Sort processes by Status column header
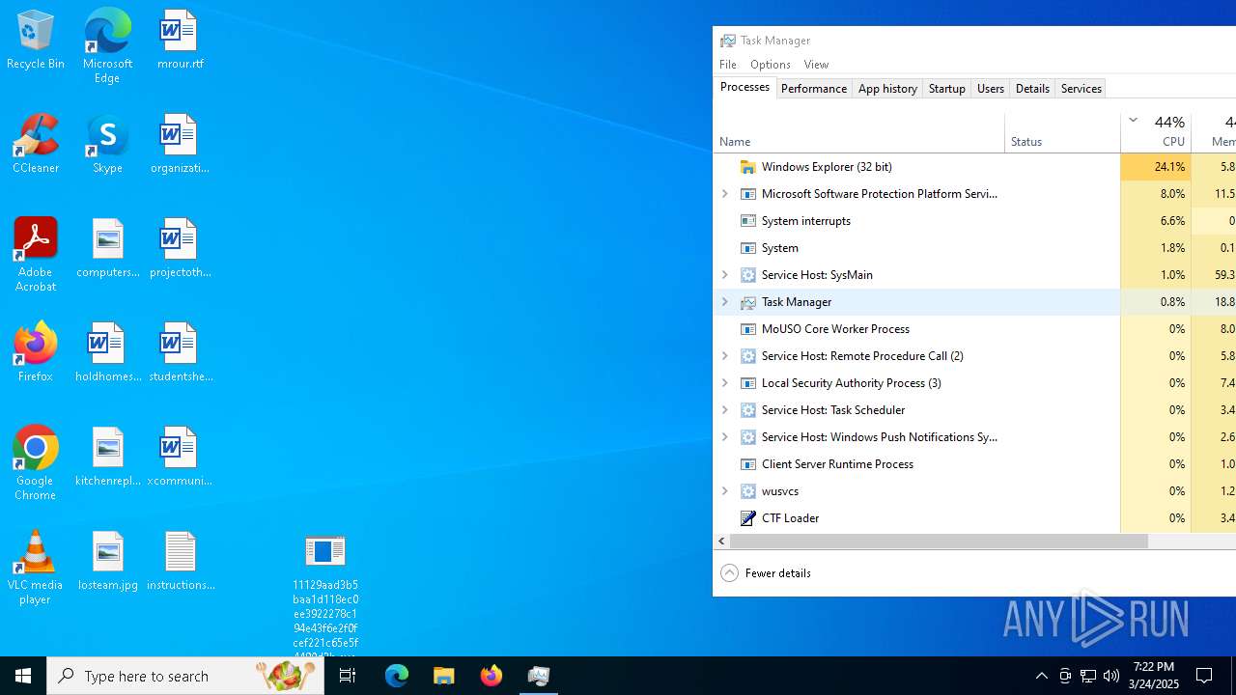The width and height of the screenshot is (1236, 695). pos(1062,131)
